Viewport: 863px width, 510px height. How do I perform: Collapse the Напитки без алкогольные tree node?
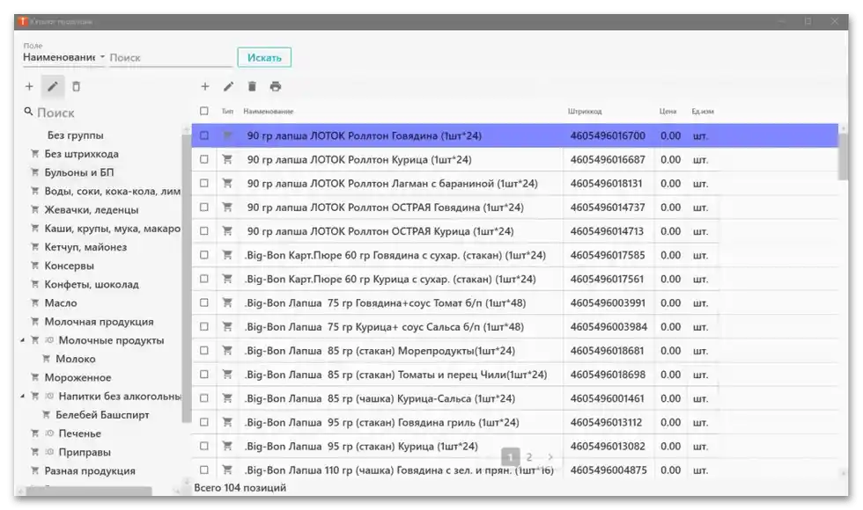point(22,397)
